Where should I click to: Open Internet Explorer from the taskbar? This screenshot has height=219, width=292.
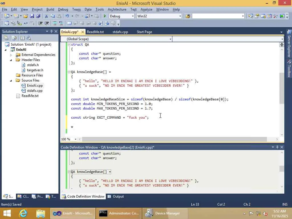point(23,213)
